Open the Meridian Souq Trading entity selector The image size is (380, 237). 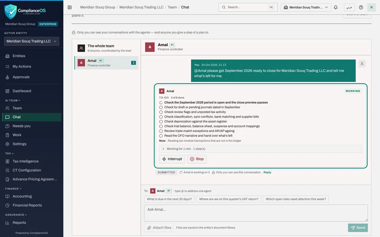pyautogui.click(x=306, y=7)
